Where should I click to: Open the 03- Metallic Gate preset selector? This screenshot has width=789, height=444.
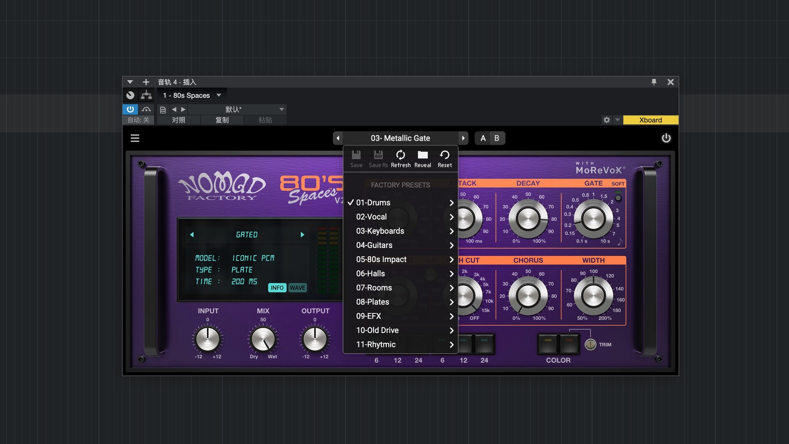[x=401, y=138]
